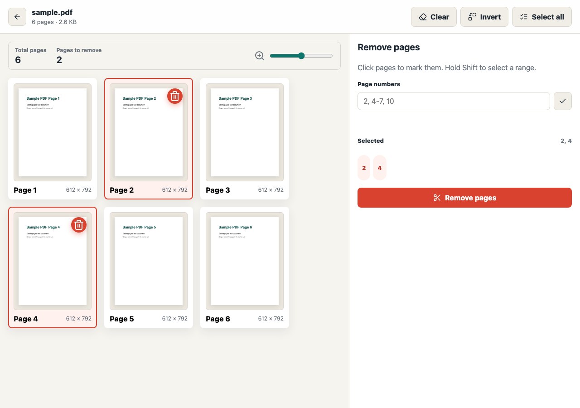This screenshot has width=580, height=408.
Task: Click the 'Page numbers' field label
Action: pos(379,84)
